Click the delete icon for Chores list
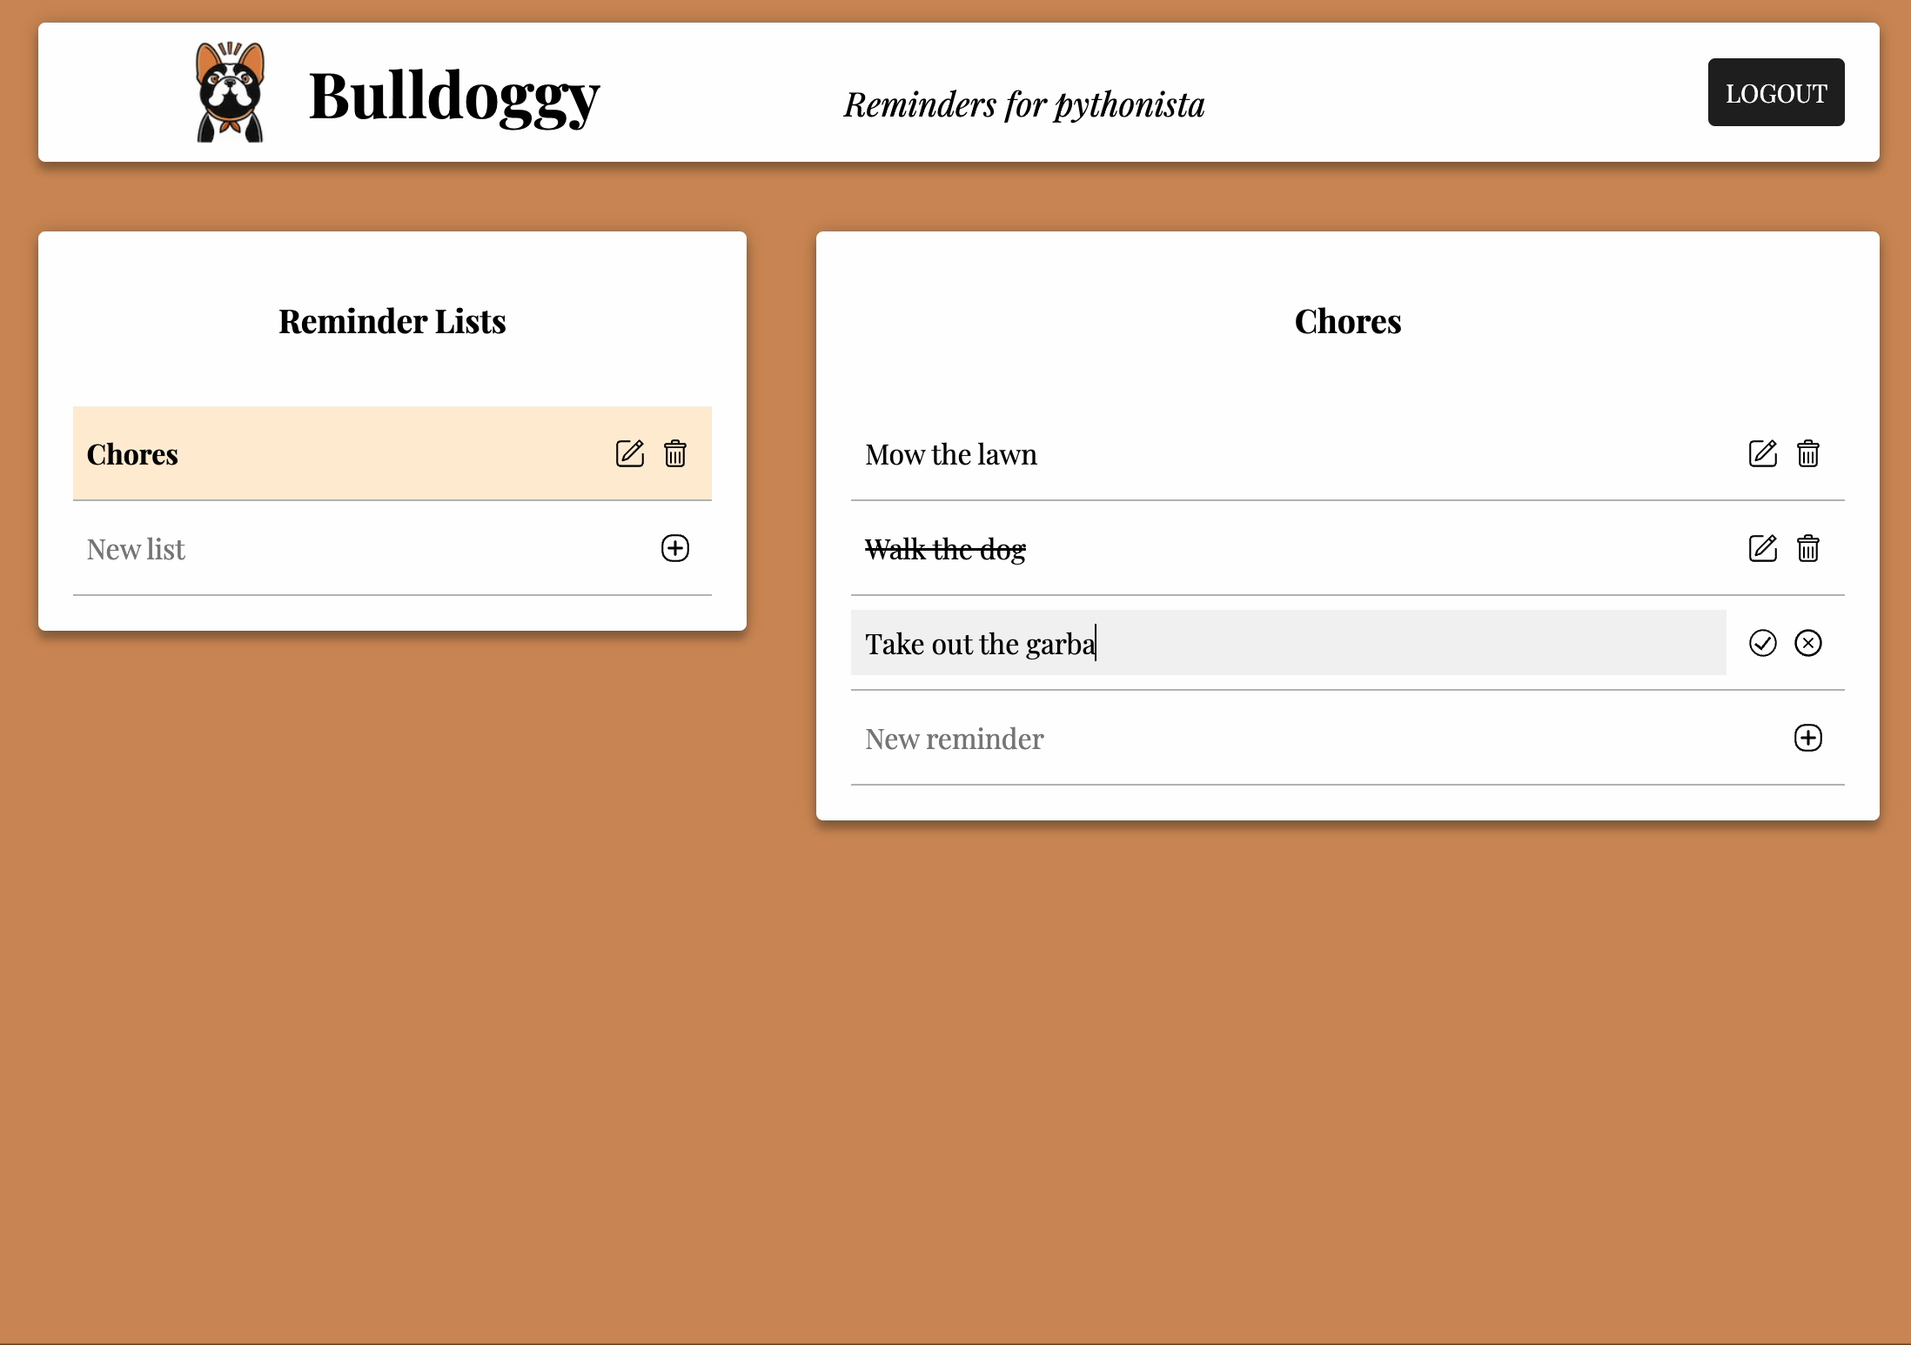The image size is (1911, 1345). (675, 452)
